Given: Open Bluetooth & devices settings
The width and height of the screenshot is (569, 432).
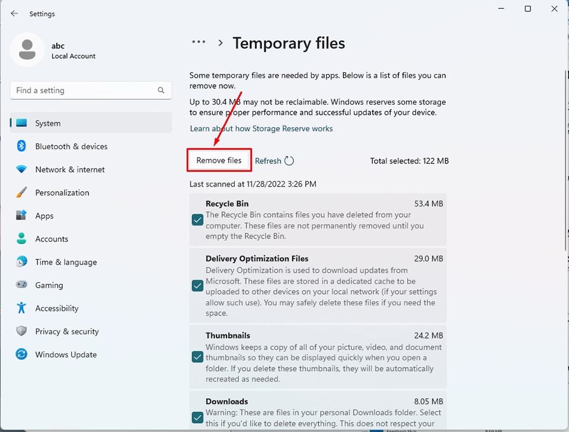Looking at the screenshot, I should pos(91,146).
